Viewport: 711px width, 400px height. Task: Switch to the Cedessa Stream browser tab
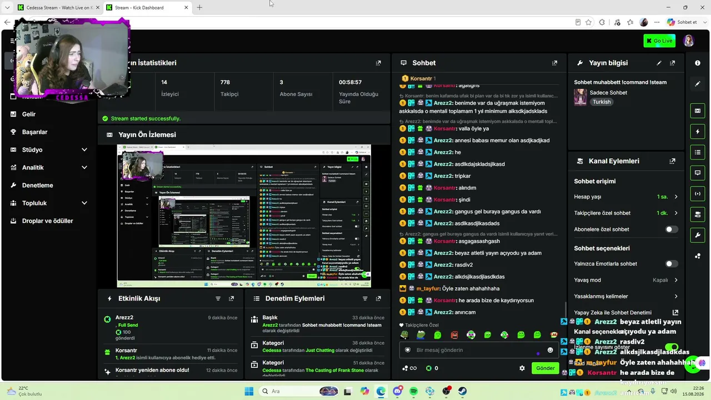[x=58, y=7]
